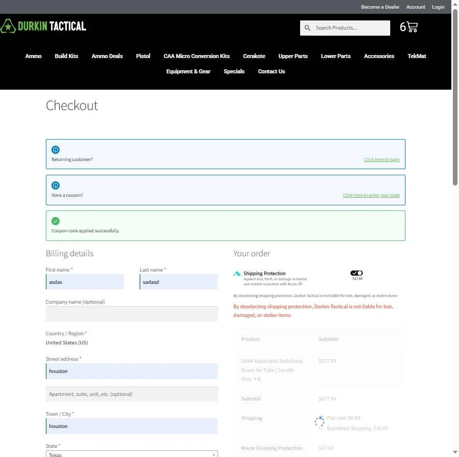Open the Lower Parts menu
This screenshot has height=457, width=459.
click(x=336, y=56)
